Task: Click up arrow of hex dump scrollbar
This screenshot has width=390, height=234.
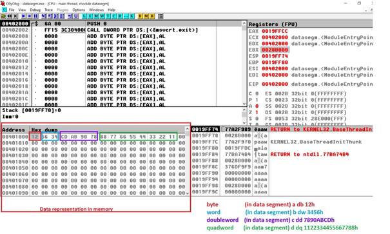Action: click(x=188, y=129)
